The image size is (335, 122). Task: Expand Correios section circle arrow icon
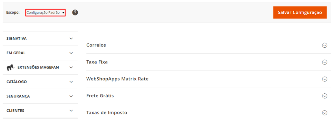[x=325, y=45]
